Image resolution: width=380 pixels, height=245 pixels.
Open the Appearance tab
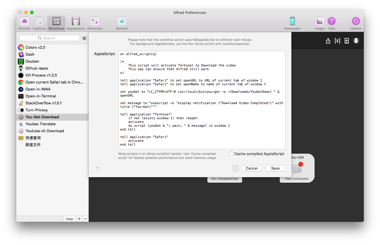pos(76,23)
